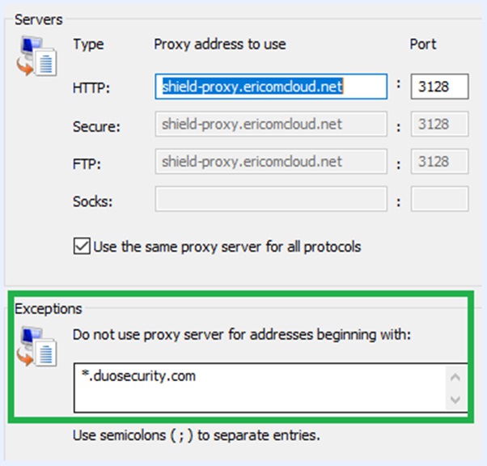
Task: Click the 'Socks:' label
Action: [x=91, y=200]
